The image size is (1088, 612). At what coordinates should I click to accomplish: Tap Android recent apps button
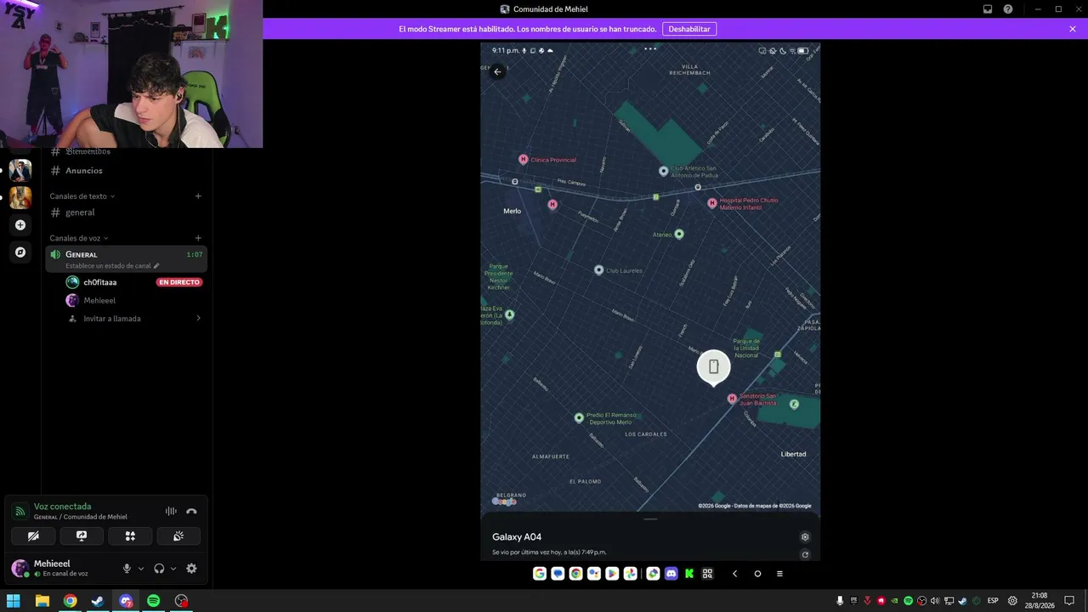[779, 574]
